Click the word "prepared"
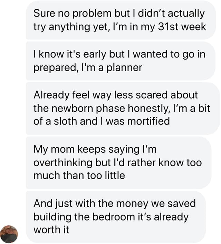Viewport: 221px width, 244px height. [x=54, y=67]
